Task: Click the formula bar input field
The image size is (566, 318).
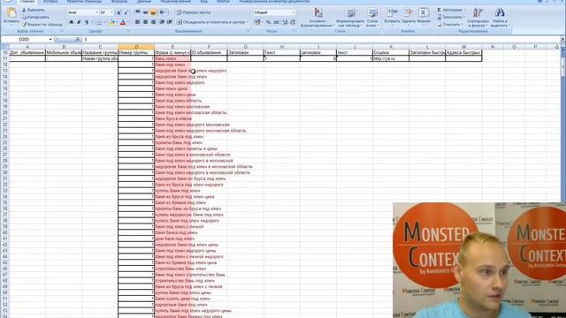Action: [x=321, y=39]
